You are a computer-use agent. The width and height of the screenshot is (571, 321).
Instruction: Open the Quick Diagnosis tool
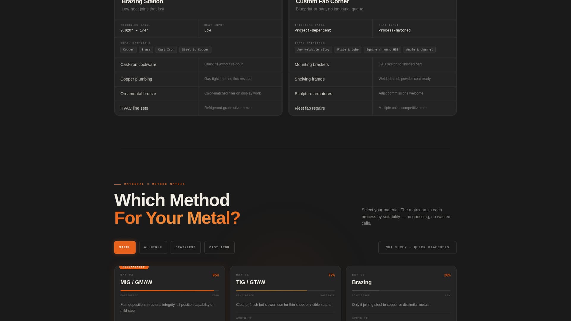417,247
